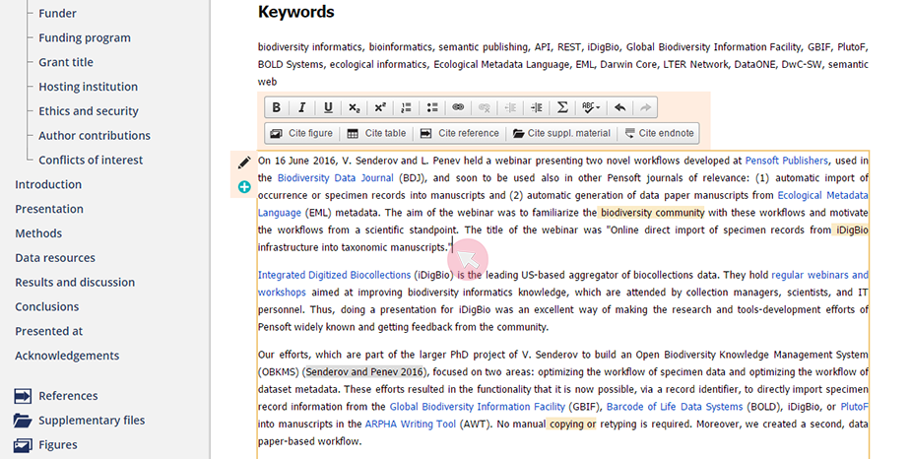The height and width of the screenshot is (459, 911).
Task: Open Funding program in the sidebar
Action: coord(85,37)
